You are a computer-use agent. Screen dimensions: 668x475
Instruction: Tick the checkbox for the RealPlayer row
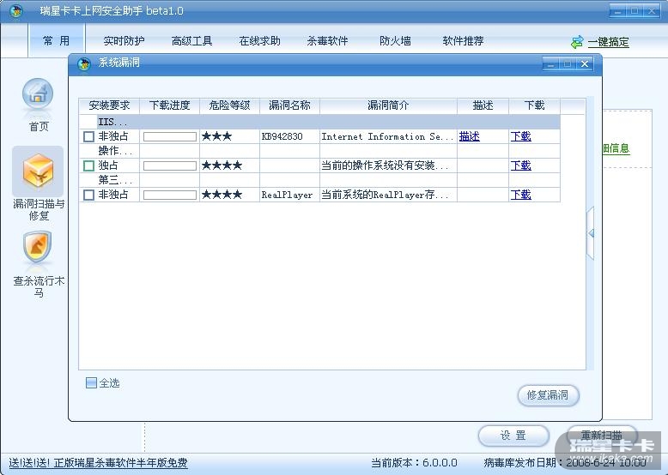tap(88, 195)
